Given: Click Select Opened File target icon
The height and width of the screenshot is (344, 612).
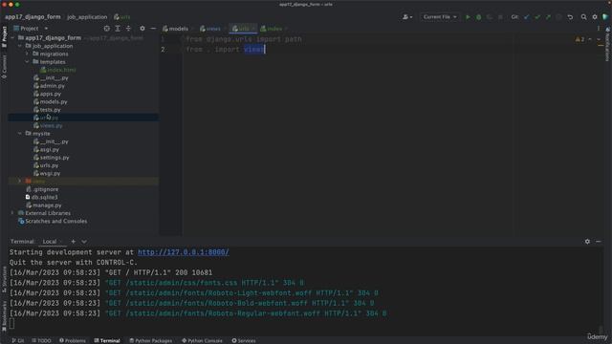Looking at the screenshot, I should click(x=106, y=29).
